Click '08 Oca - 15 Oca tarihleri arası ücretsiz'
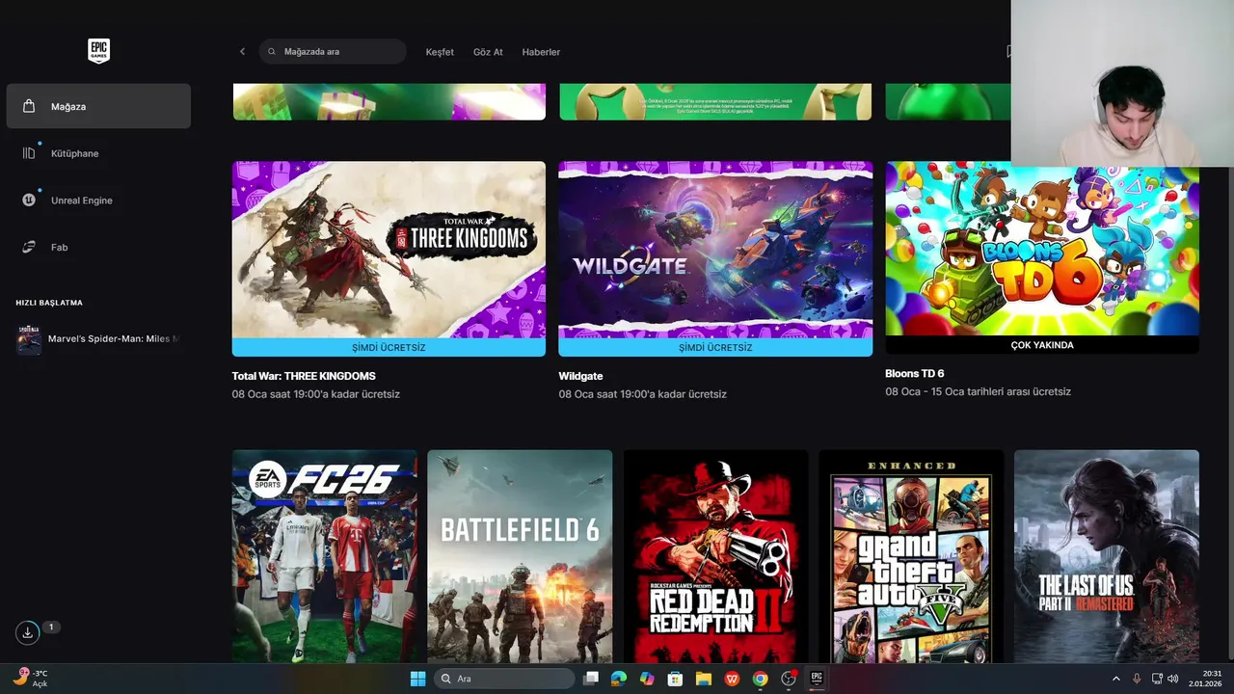Image resolution: width=1234 pixels, height=694 pixels. pos(979,392)
